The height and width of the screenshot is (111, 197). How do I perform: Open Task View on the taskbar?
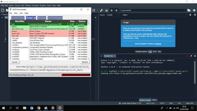tap(17, 108)
